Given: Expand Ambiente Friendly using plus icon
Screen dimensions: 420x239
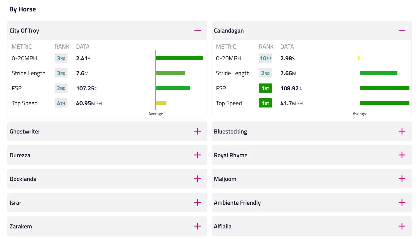Looking at the screenshot, I should point(402,202).
